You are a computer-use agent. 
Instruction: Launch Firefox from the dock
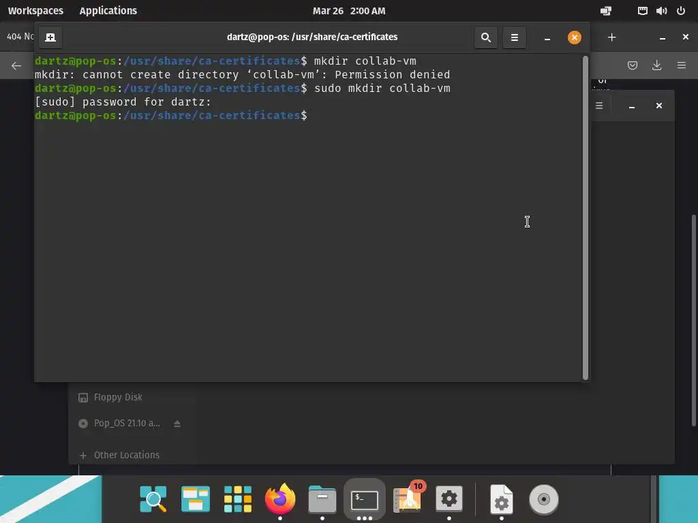(280, 498)
